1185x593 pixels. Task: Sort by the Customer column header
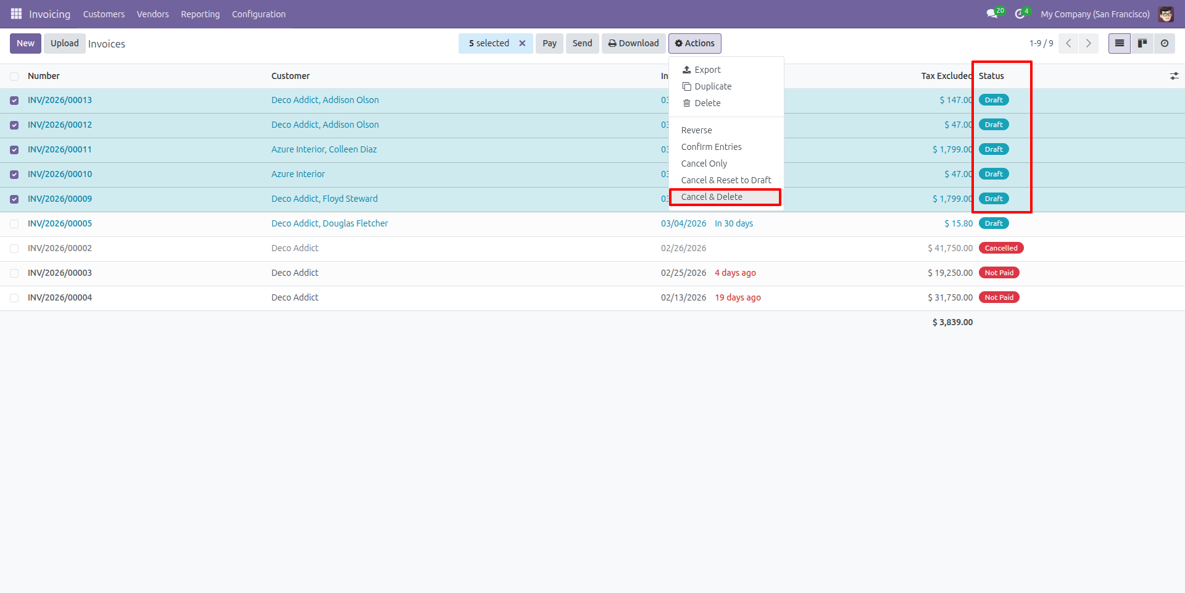(291, 76)
